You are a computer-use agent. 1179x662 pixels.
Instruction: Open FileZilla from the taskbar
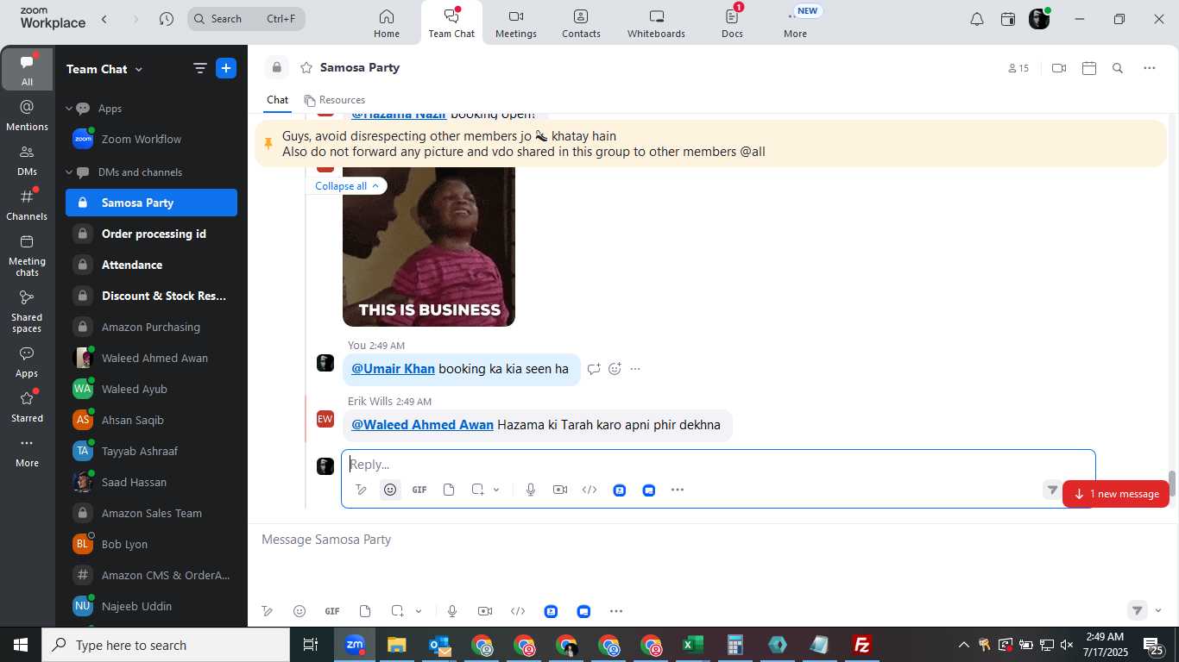(x=861, y=645)
